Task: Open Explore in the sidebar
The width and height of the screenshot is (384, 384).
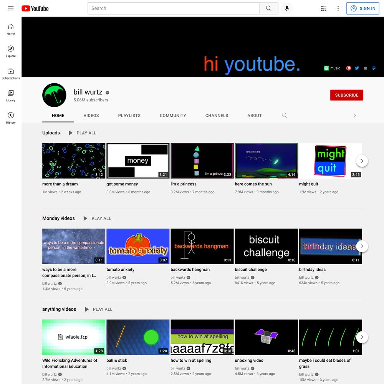Action: [x=11, y=51]
